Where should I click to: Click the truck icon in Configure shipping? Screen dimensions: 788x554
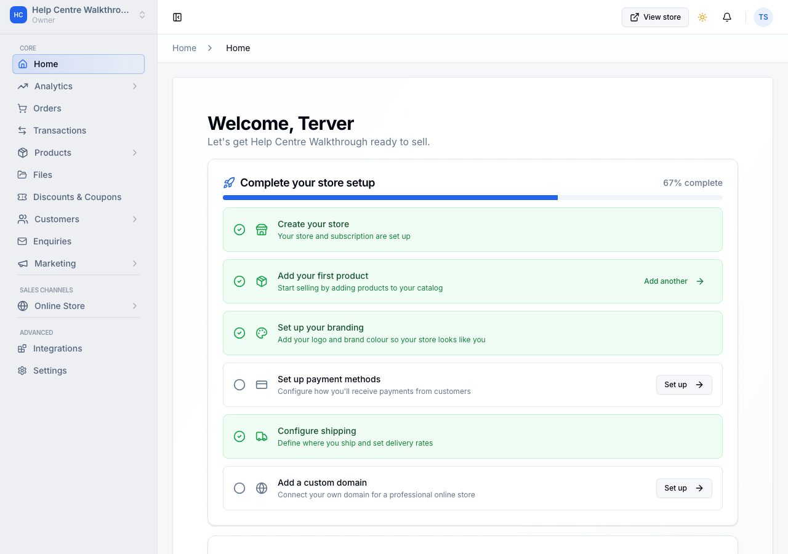pos(262,436)
